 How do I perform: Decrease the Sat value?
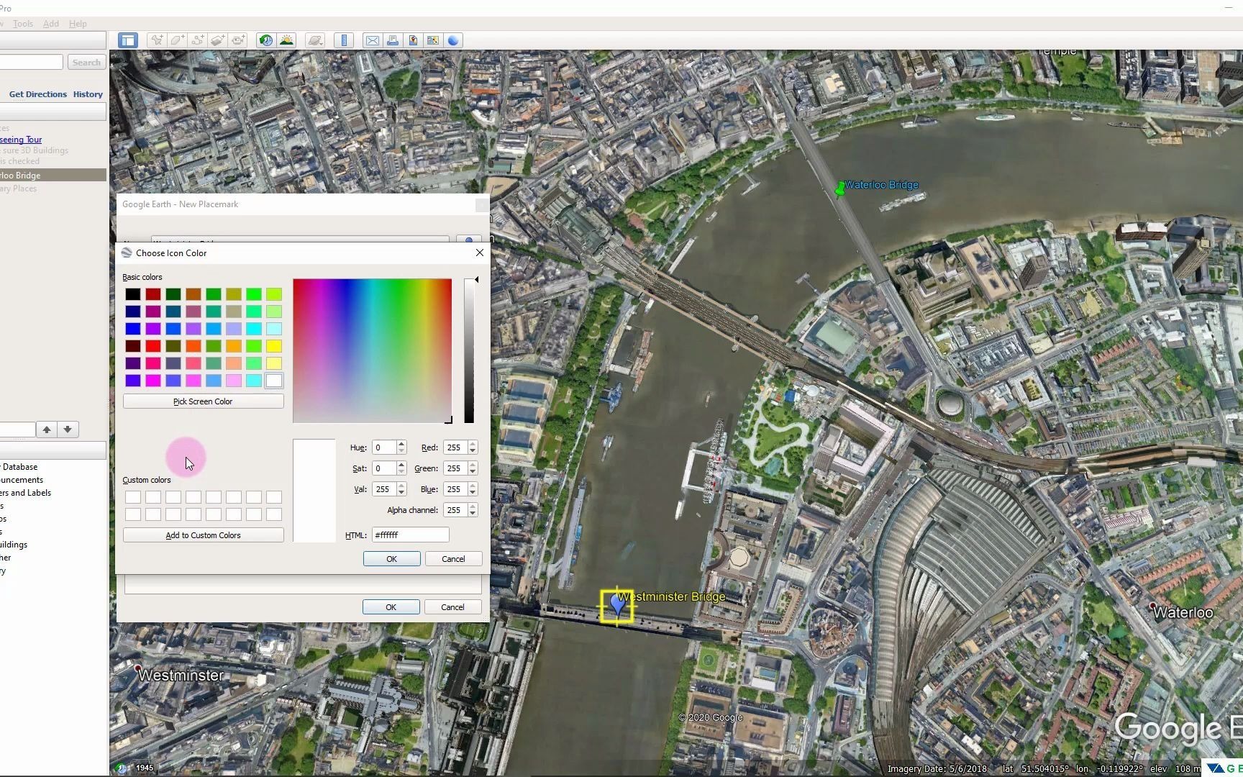pyautogui.click(x=402, y=471)
